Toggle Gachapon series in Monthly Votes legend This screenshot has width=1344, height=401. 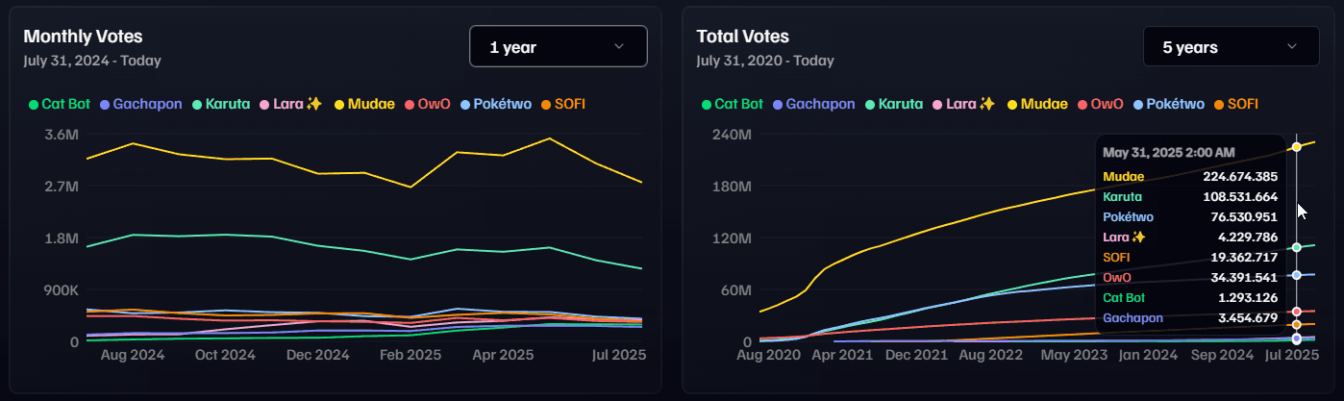pos(147,104)
